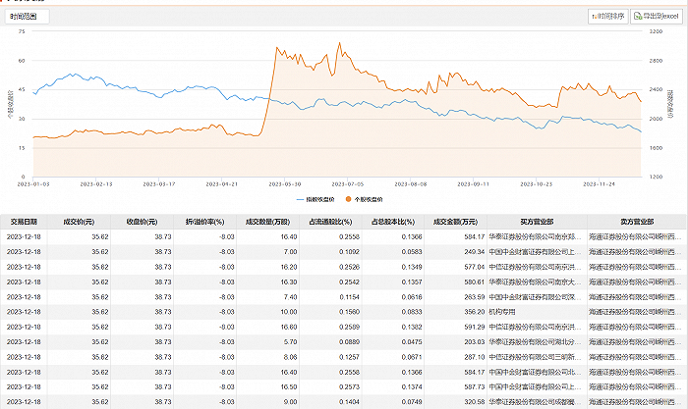Click the 成交金额(万元) column header

click(x=456, y=222)
